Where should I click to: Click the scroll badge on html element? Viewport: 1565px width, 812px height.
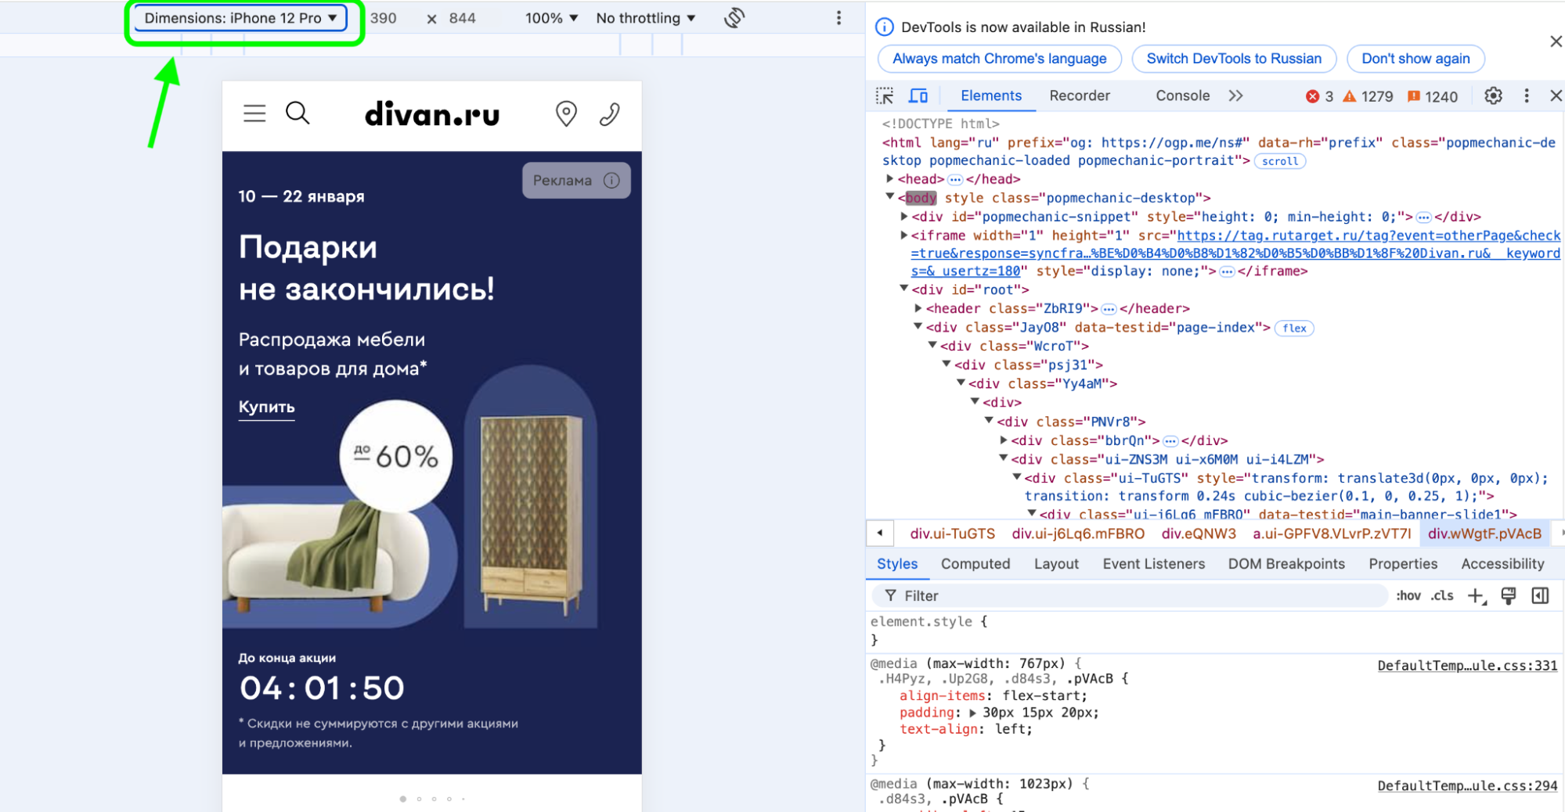click(1280, 161)
